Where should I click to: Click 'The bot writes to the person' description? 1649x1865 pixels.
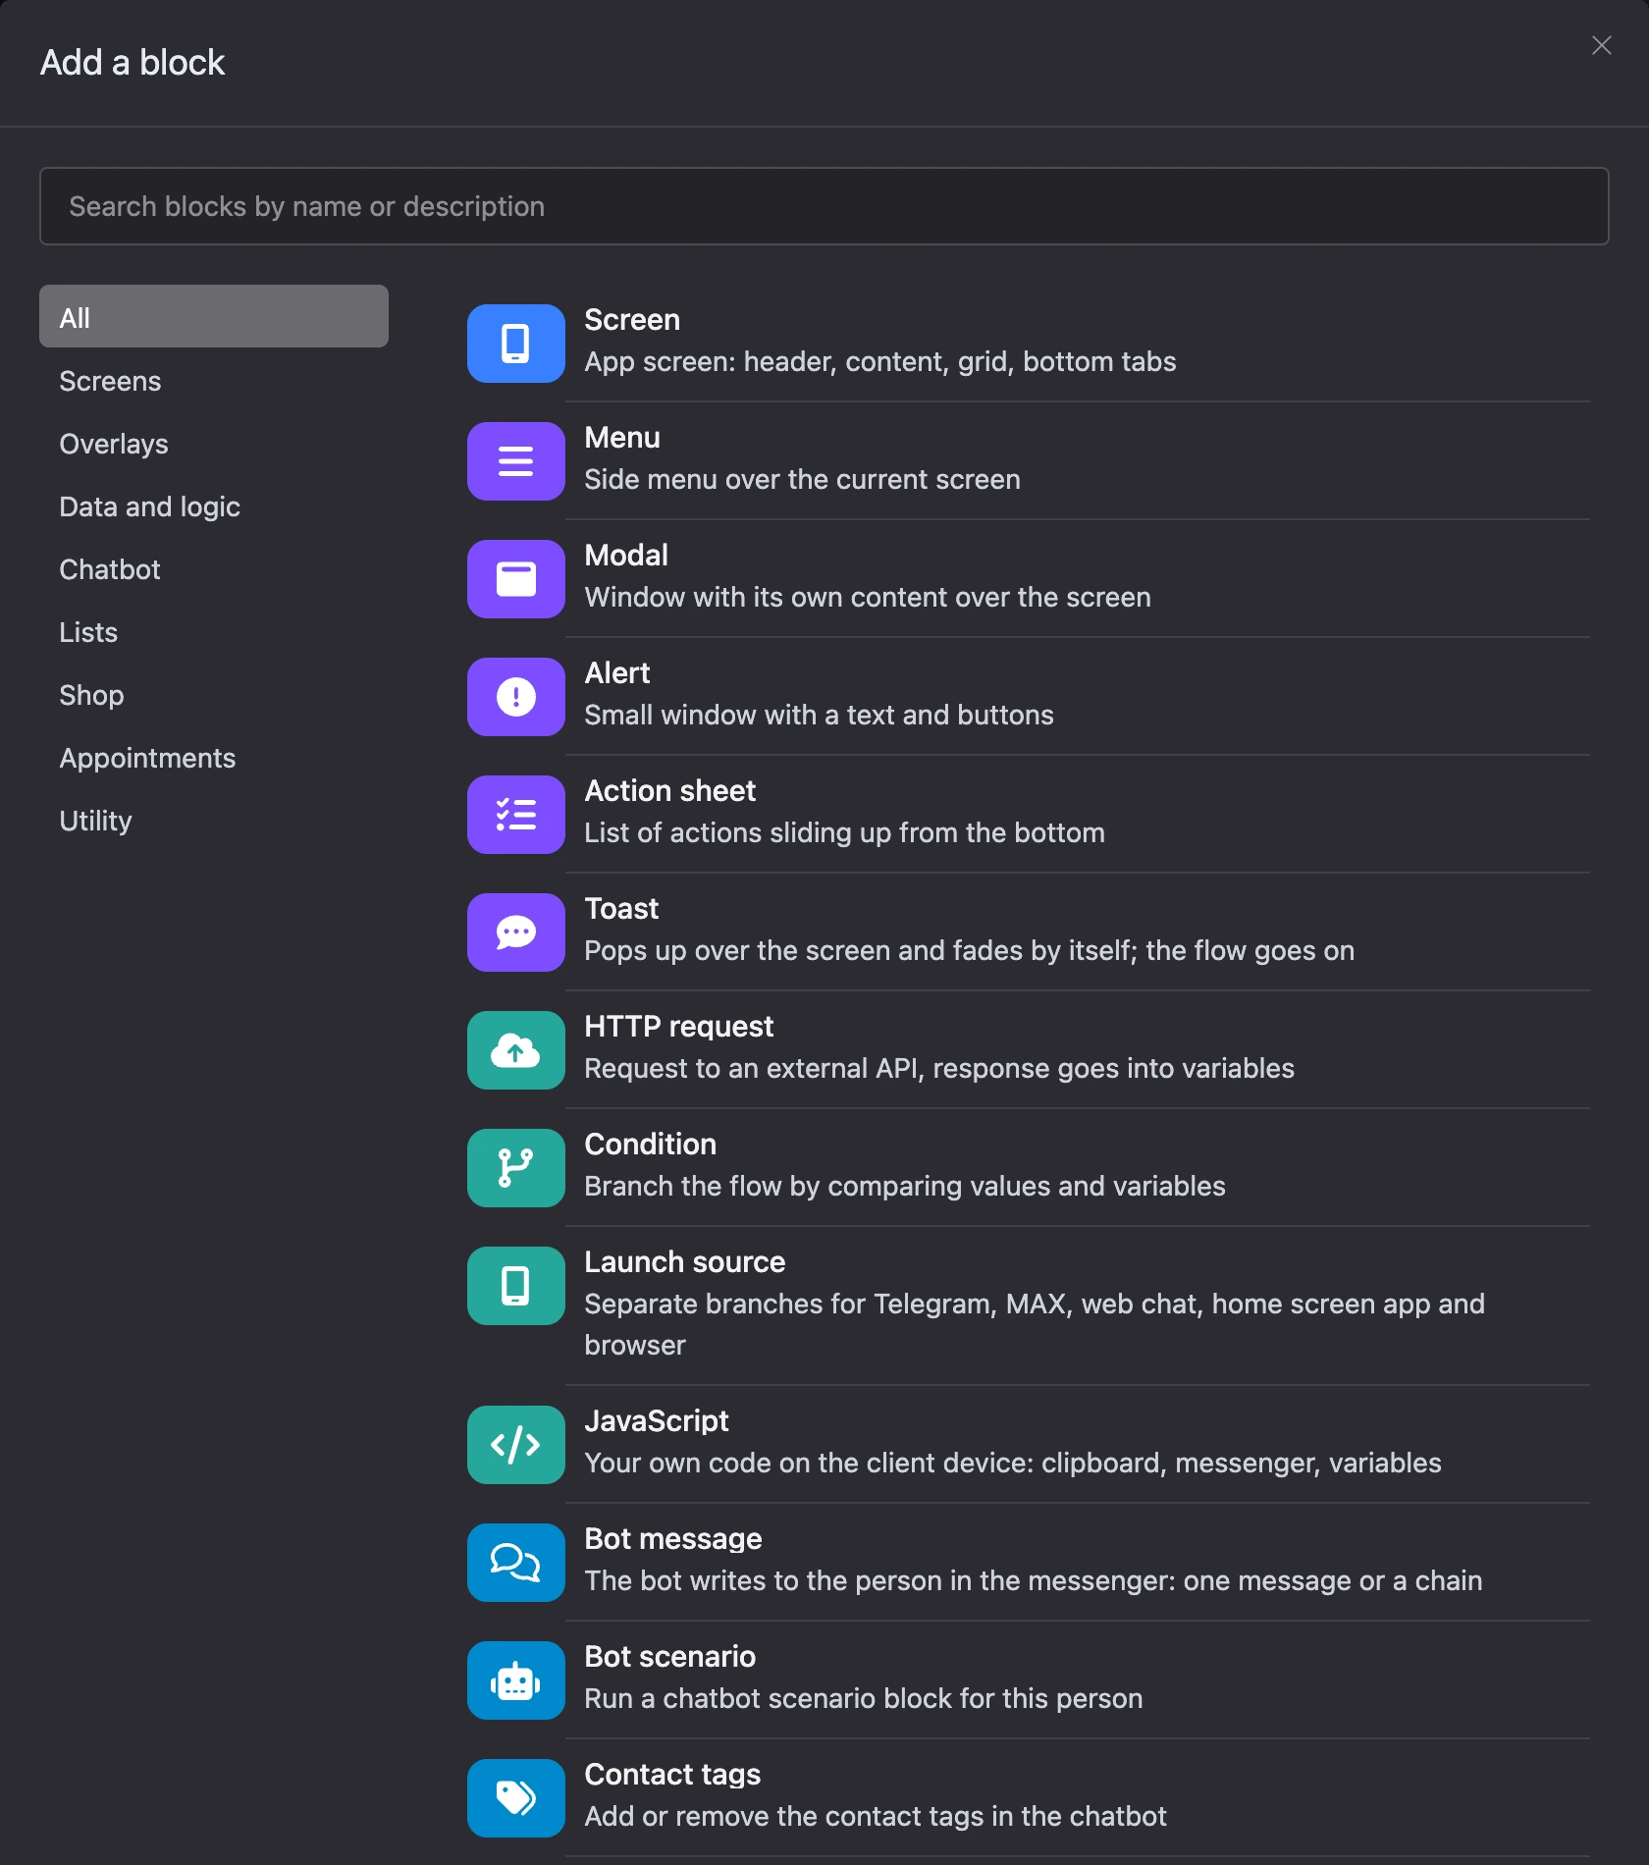pyautogui.click(x=1033, y=1581)
